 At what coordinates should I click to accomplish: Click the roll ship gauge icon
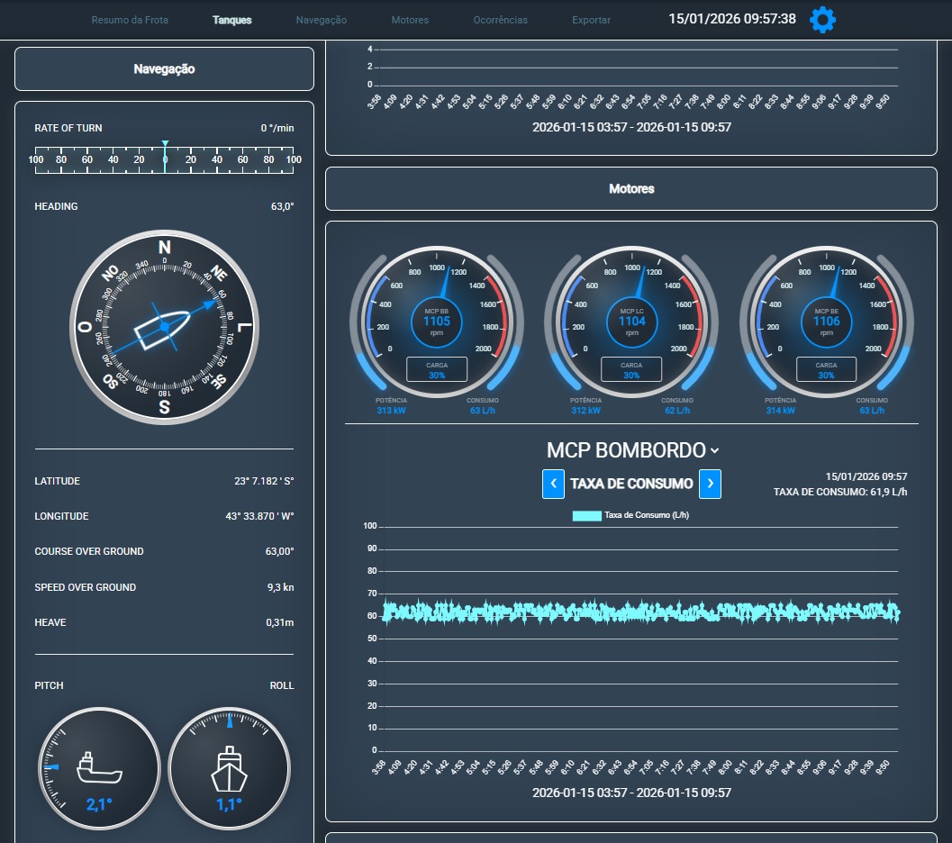point(229,766)
